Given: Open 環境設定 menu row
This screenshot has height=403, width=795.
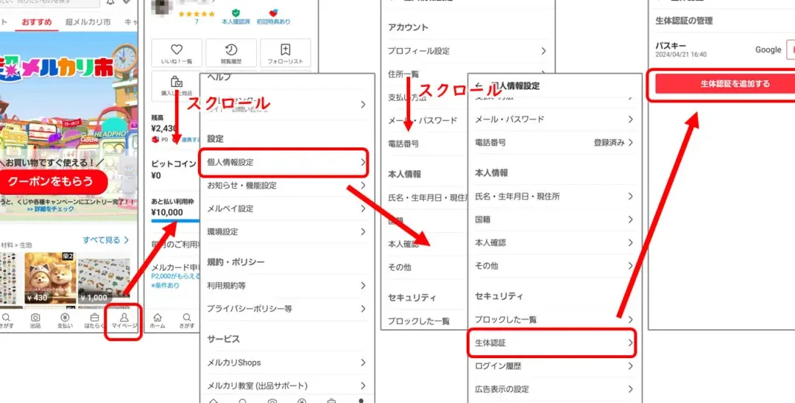Looking at the screenshot, I should (x=286, y=231).
